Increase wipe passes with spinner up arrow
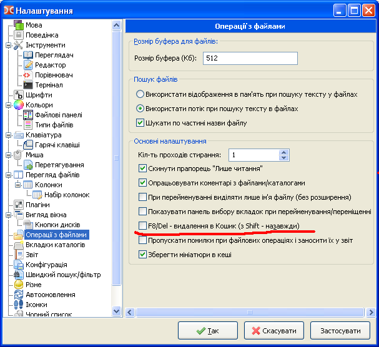Image resolution: width=379 pixels, height=347 pixels. [x=284, y=152]
